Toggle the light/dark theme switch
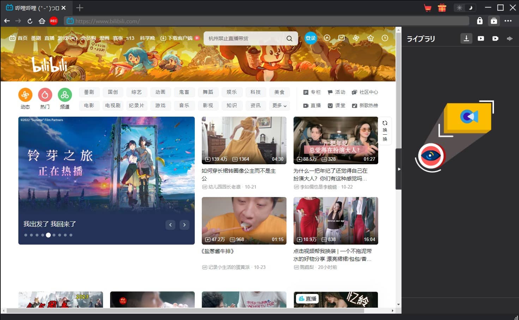This screenshot has width=519, height=320. [x=465, y=8]
